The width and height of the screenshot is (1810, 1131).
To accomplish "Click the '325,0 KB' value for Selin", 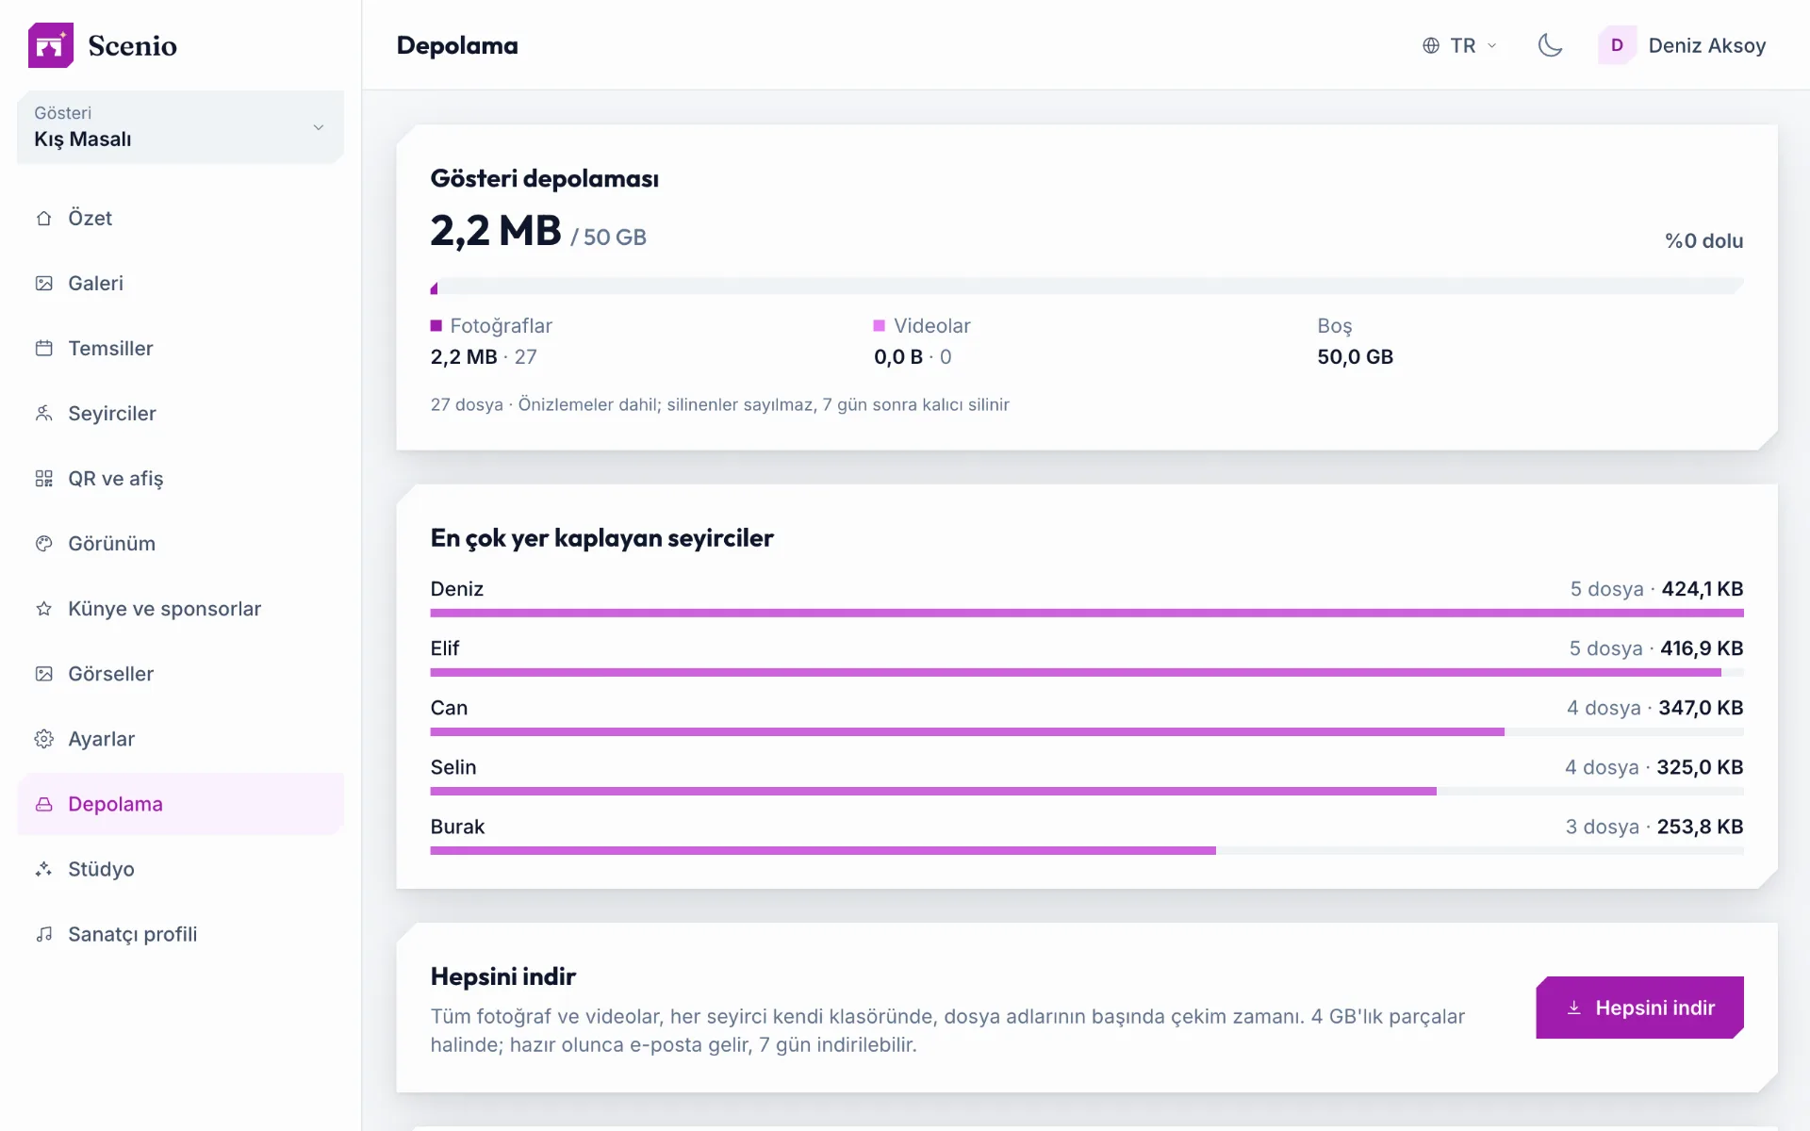I will [x=1700, y=767].
